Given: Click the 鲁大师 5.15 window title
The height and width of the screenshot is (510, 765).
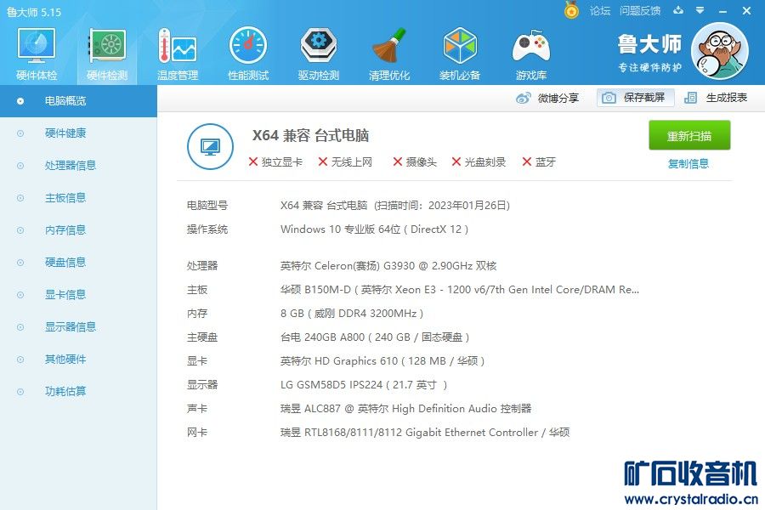Looking at the screenshot, I should 34,12.
